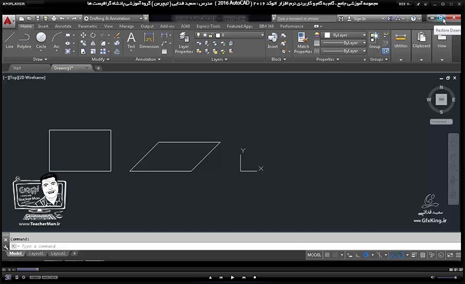Toggle grid display in status bar

[x=327, y=255]
